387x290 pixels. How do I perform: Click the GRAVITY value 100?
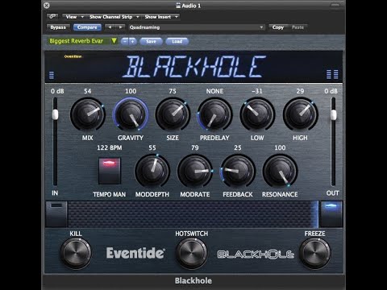click(131, 91)
